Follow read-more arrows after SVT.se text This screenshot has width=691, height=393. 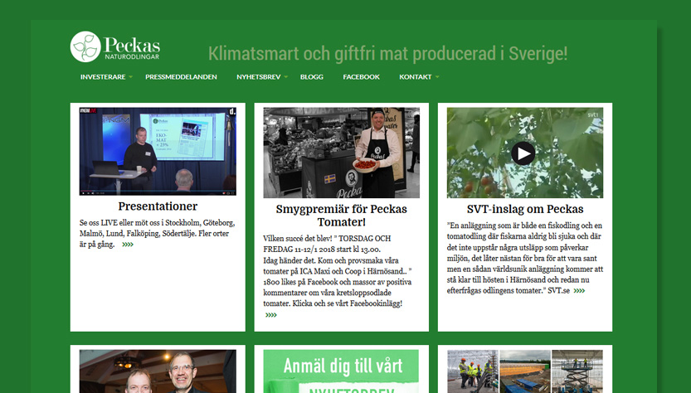[579, 291]
